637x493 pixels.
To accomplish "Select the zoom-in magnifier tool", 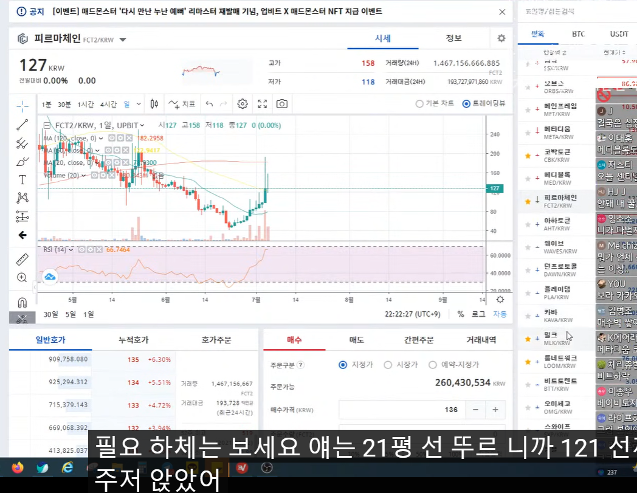I will (22, 278).
